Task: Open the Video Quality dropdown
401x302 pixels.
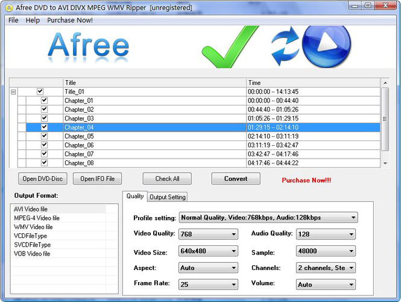Action: pos(208,234)
